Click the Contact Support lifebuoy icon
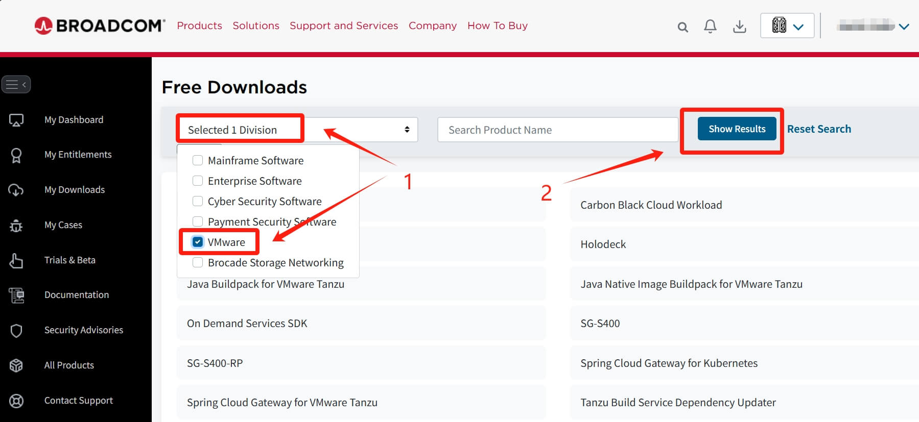 (x=16, y=401)
